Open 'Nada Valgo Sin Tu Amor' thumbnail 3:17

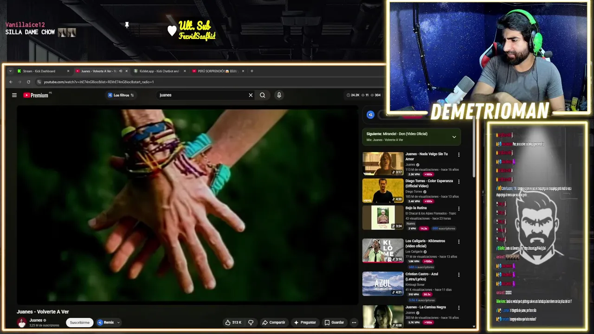(383, 164)
